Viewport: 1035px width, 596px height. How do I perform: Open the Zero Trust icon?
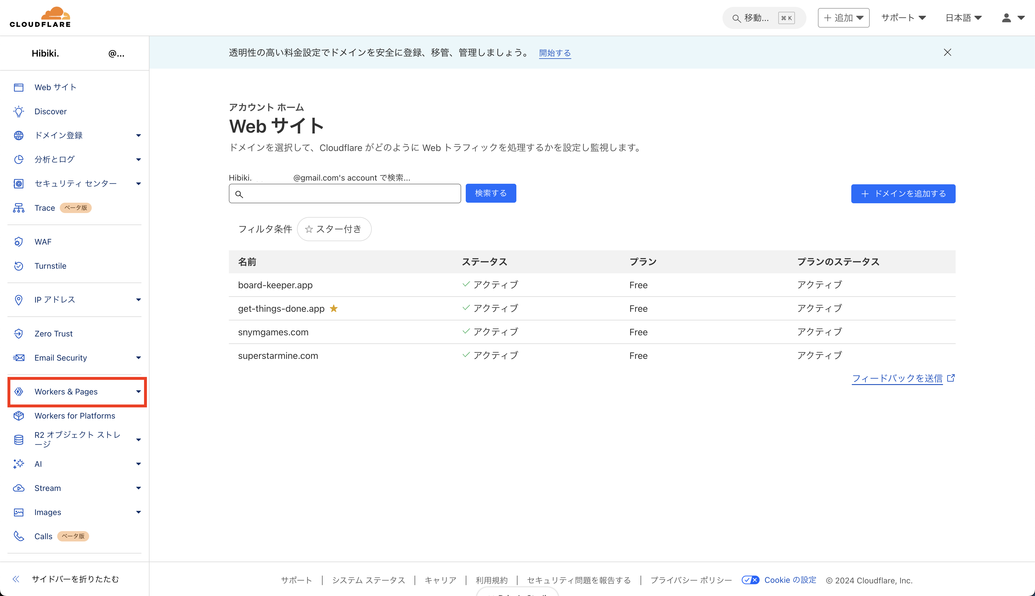tap(19, 333)
